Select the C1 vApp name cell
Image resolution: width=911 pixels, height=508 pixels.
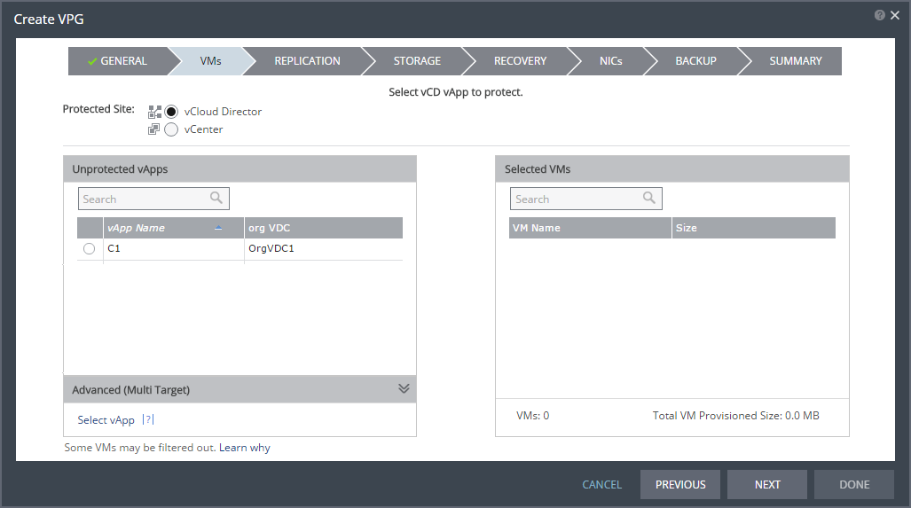pos(173,248)
